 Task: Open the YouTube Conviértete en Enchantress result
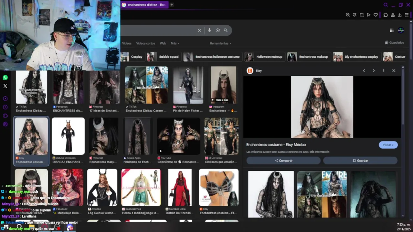(x=178, y=136)
